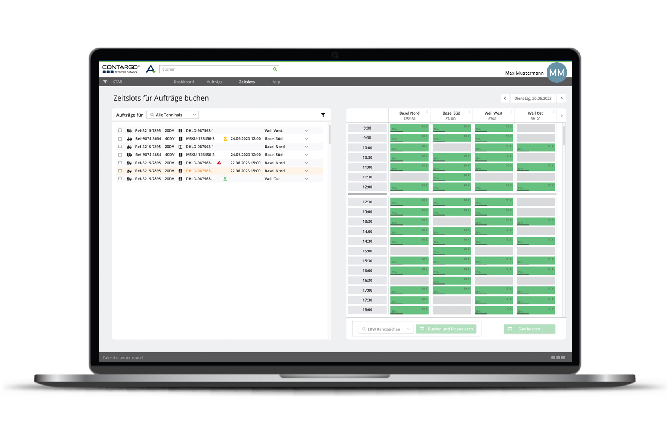Switch to the Dashboard tab
The image size is (667, 430).
pyautogui.click(x=184, y=82)
